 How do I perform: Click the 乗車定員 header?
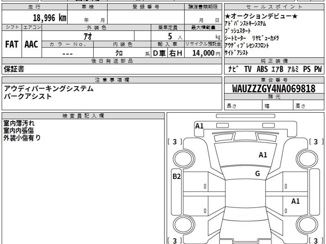tap(168, 27)
